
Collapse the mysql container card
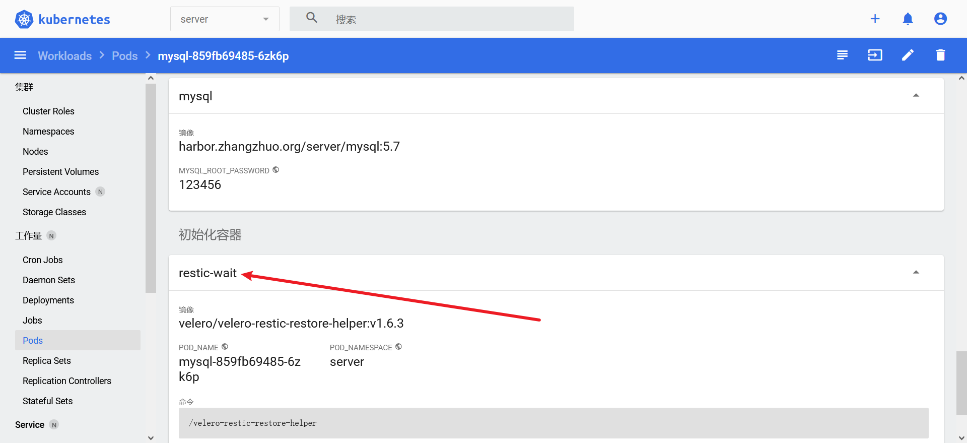click(x=916, y=95)
